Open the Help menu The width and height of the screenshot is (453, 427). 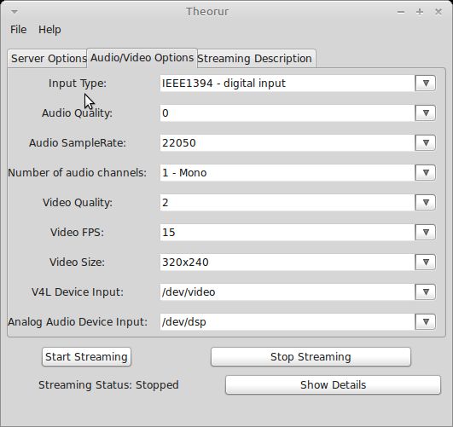(x=49, y=30)
